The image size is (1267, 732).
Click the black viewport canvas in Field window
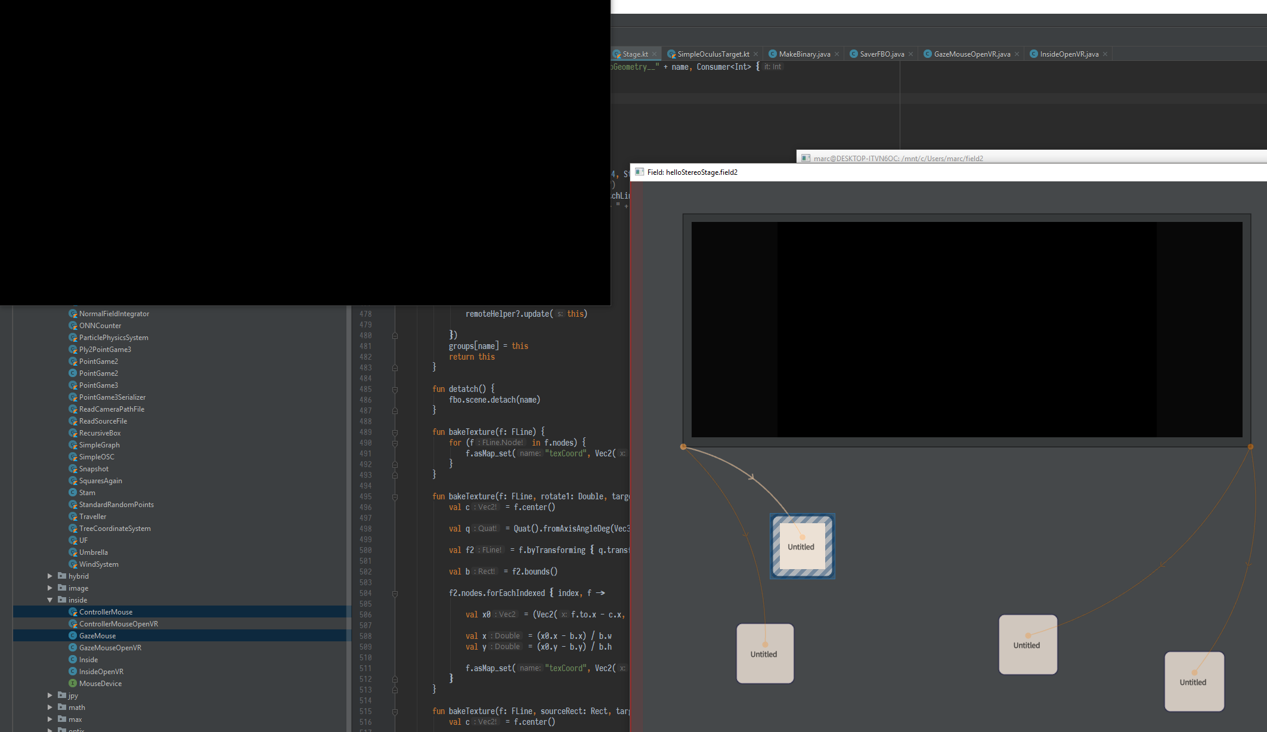pyautogui.click(x=966, y=329)
